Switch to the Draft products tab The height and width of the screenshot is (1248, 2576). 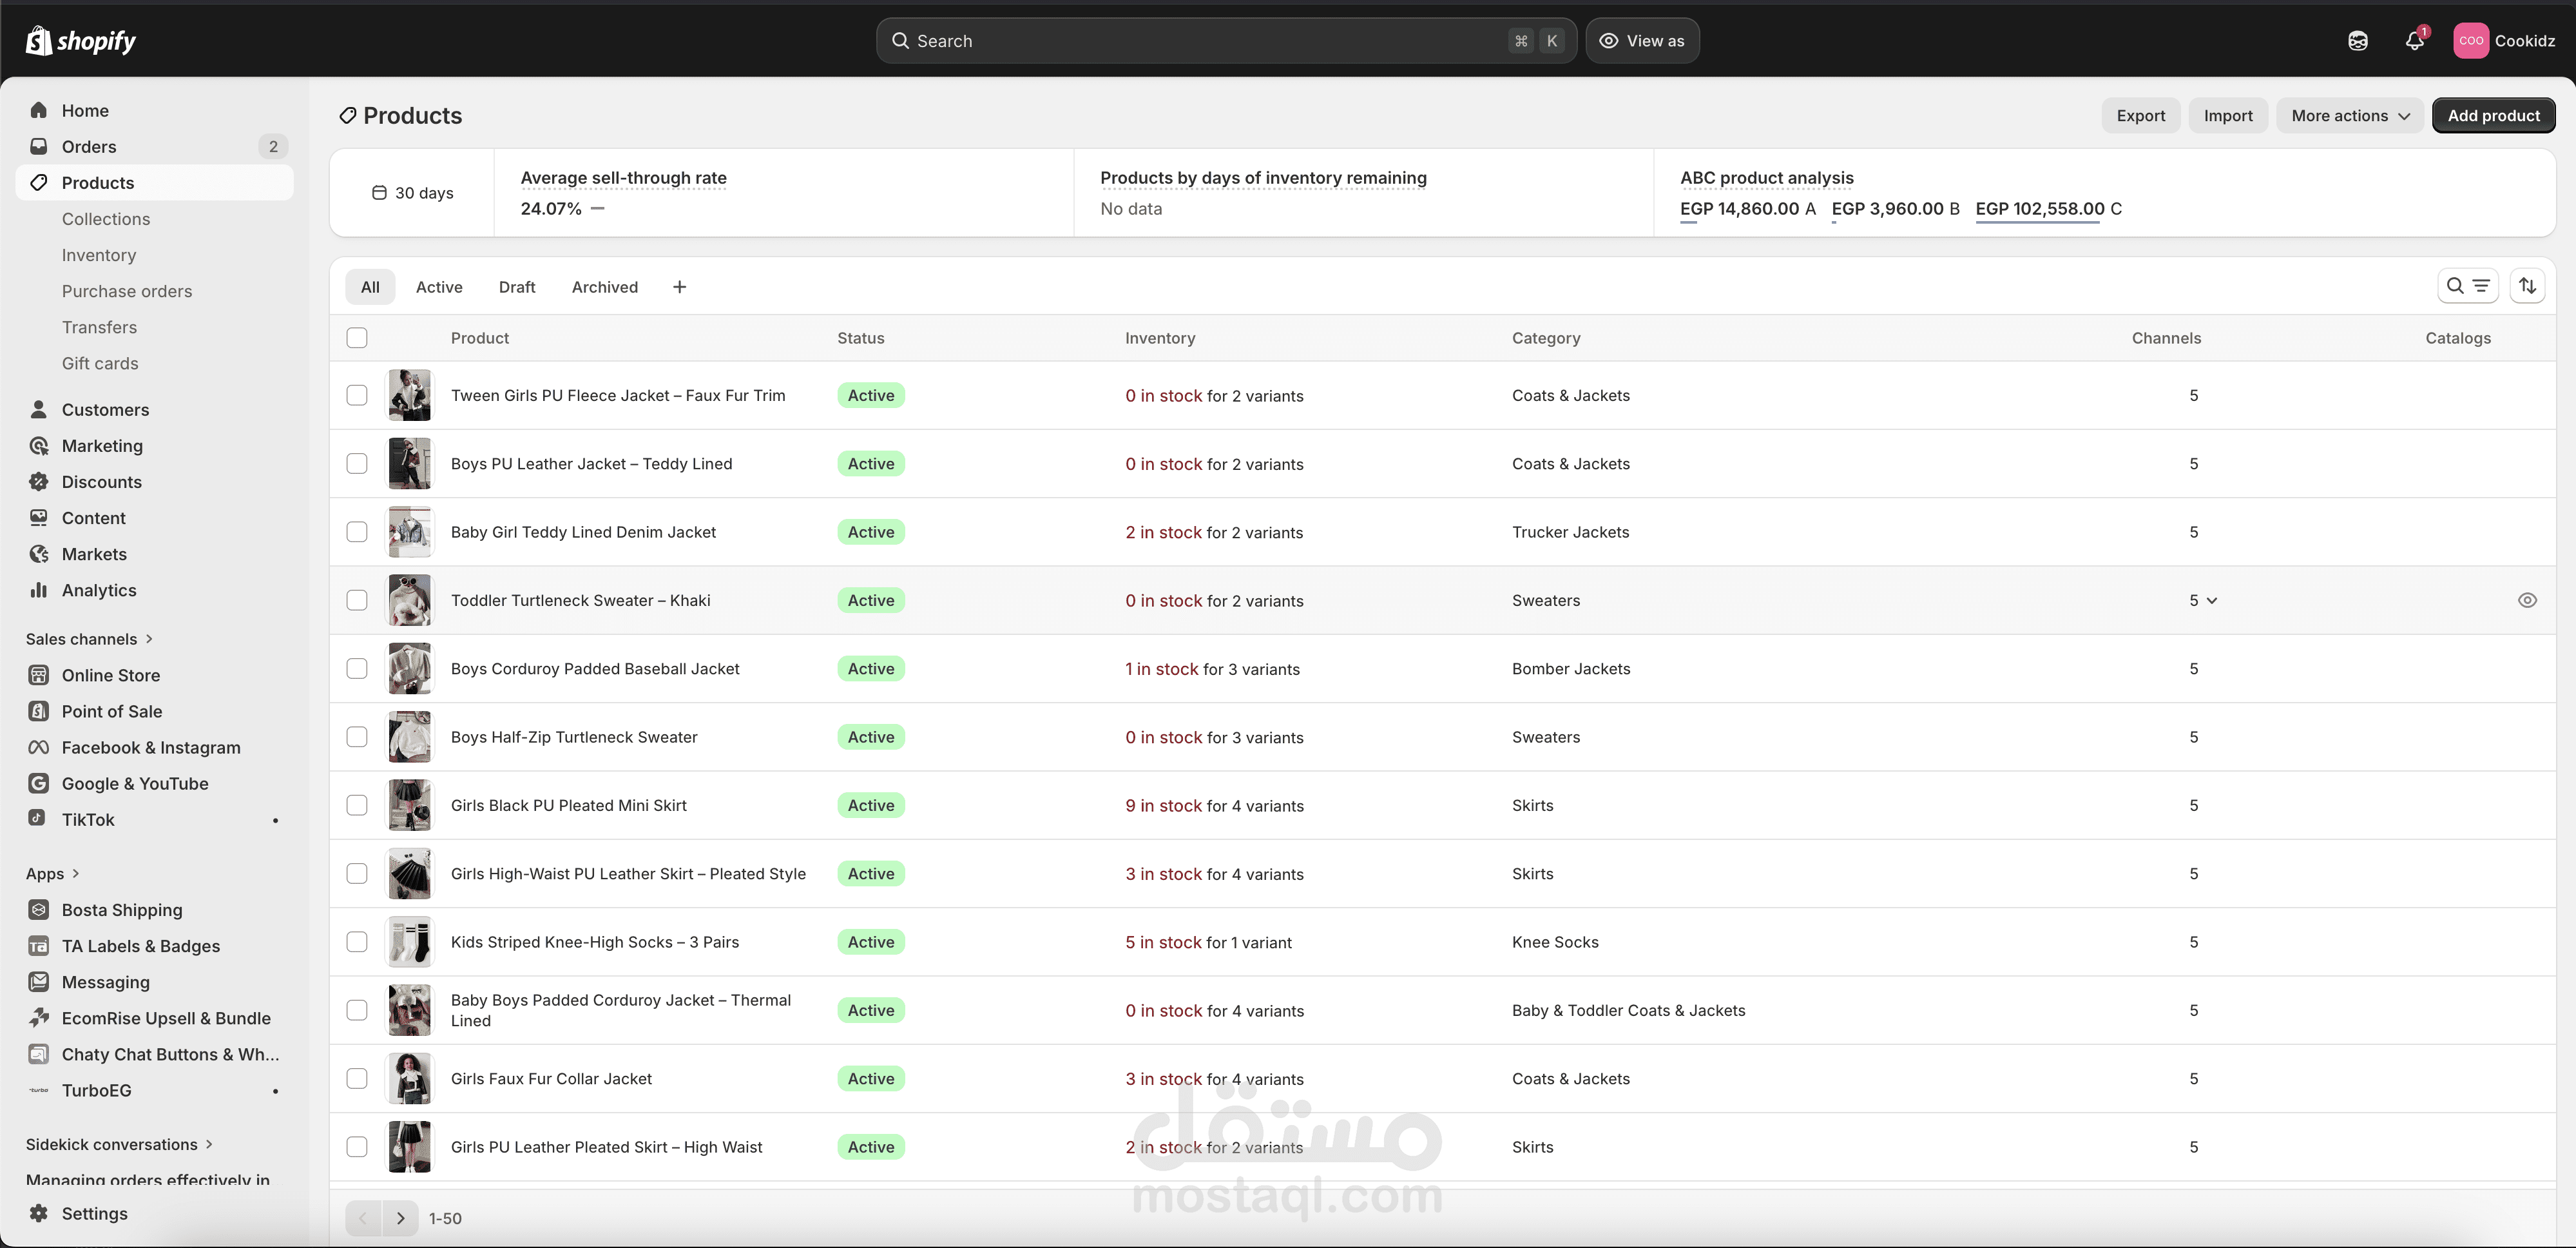tap(517, 288)
